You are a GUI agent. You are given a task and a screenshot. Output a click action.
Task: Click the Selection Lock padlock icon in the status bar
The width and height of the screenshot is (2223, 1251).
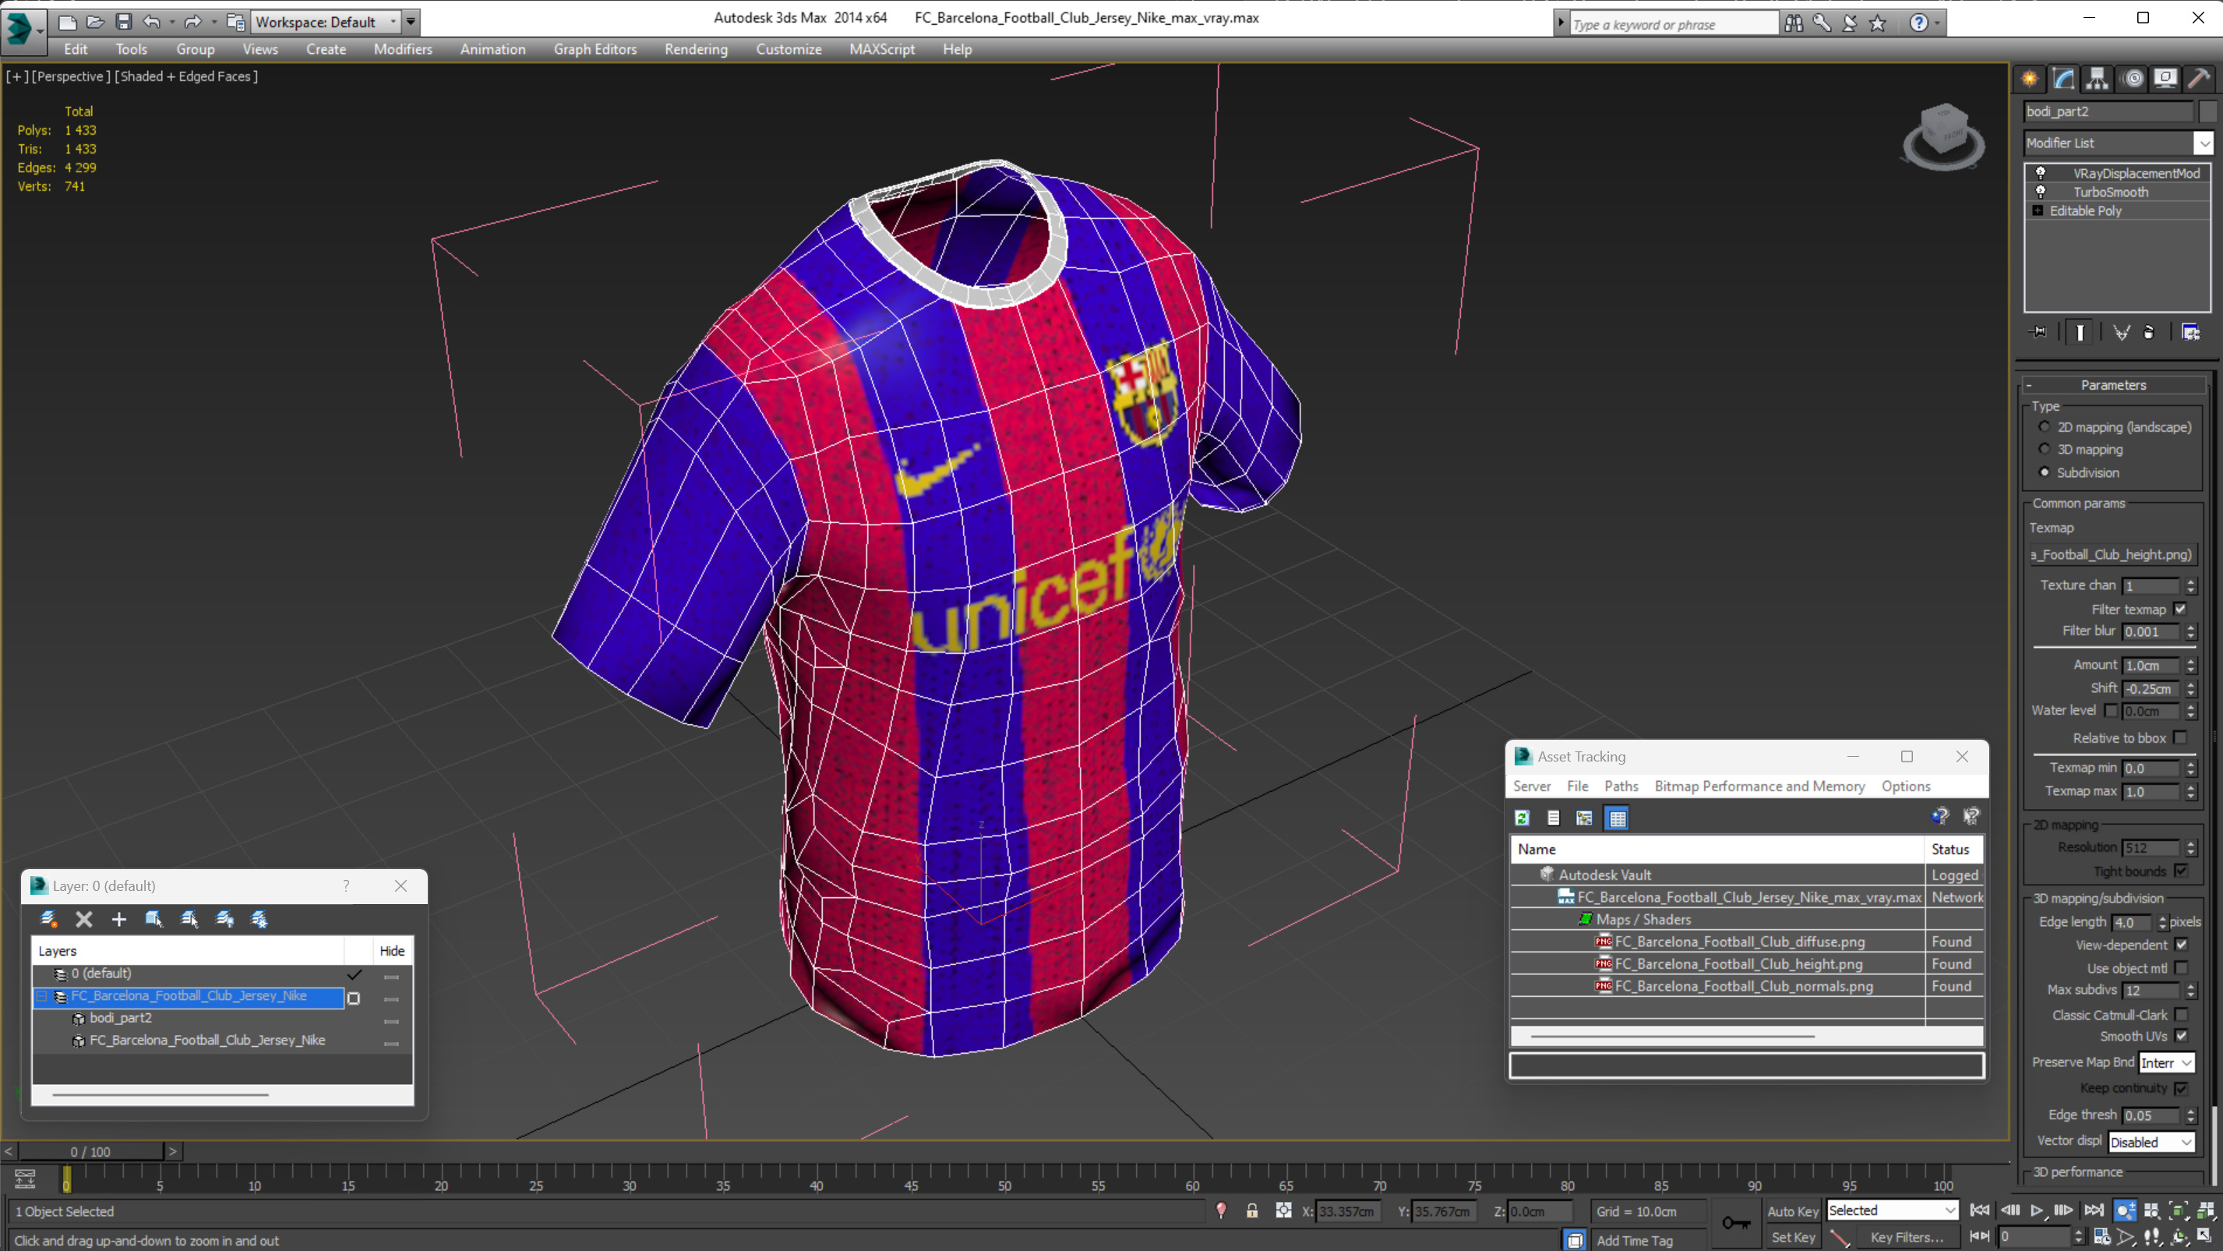point(1252,1210)
